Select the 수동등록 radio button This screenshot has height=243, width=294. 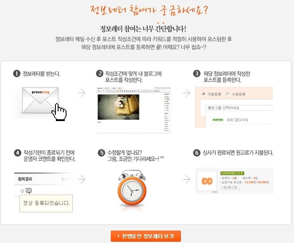point(228,94)
